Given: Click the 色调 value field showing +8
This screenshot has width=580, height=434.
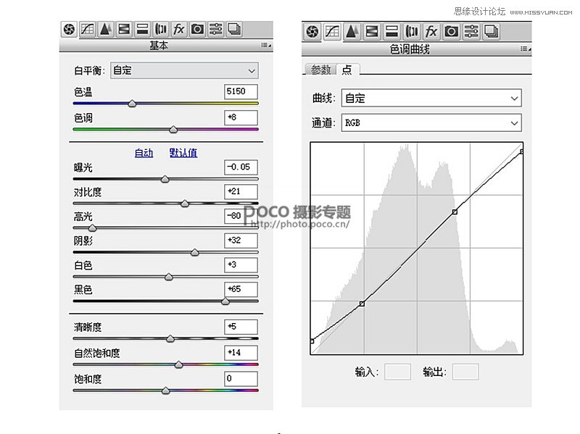Looking at the screenshot, I should pyautogui.click(x=241, y=117).
